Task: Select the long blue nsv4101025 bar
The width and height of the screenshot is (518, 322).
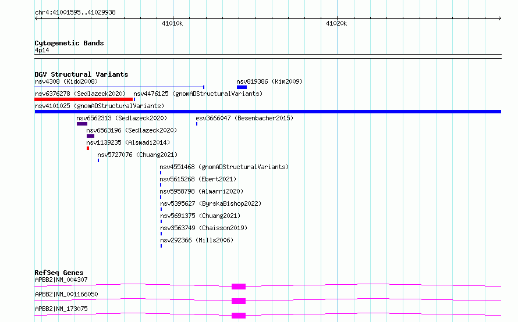Action: (268, 112)
